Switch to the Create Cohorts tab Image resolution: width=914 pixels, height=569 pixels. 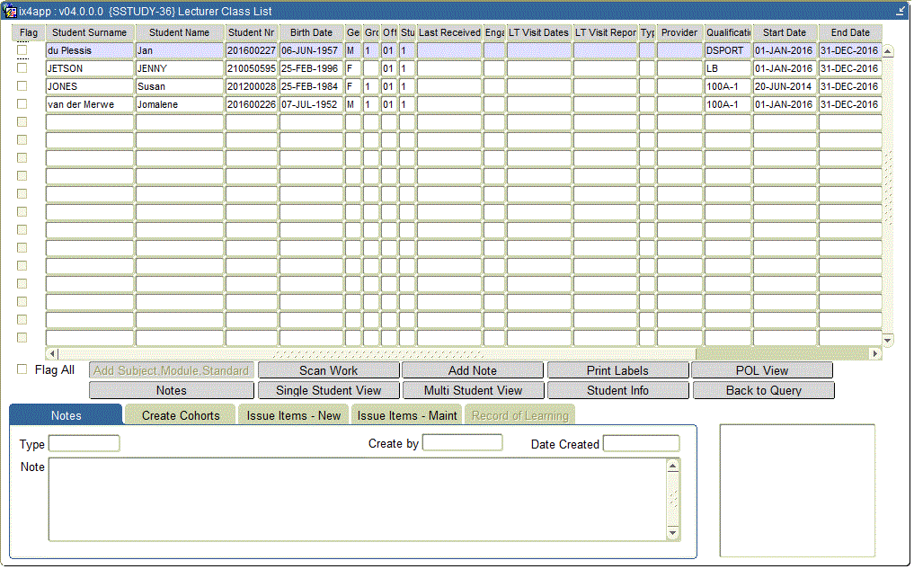point(180,415)
